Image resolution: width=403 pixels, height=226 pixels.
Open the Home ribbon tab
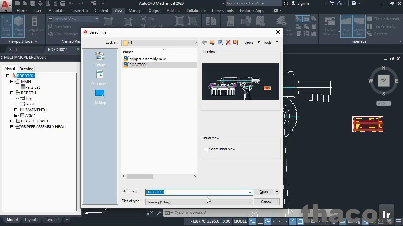point(22,11)
